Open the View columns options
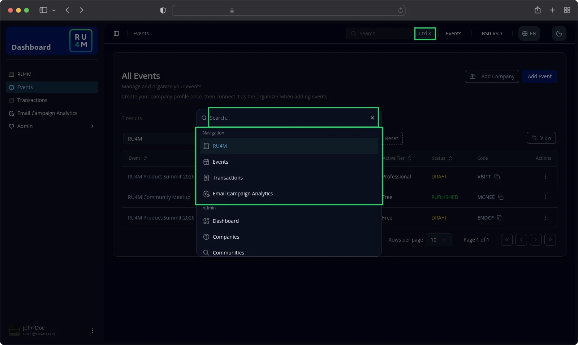 pos(541,138)
